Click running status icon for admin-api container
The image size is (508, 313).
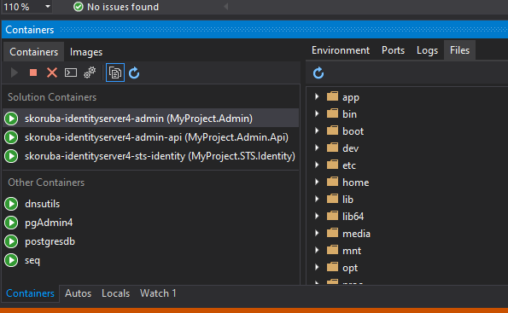point(11,137)
